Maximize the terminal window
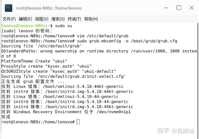199x139 pixels. pyautogui.click(x=179, y=8)
